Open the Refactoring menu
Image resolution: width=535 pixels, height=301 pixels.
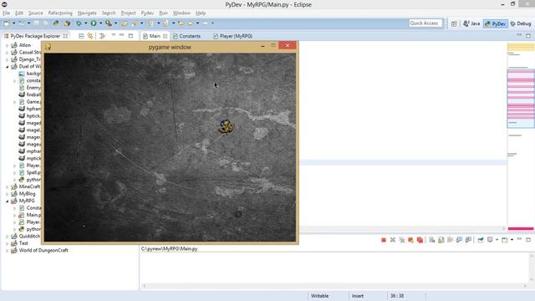click(60, 13)
